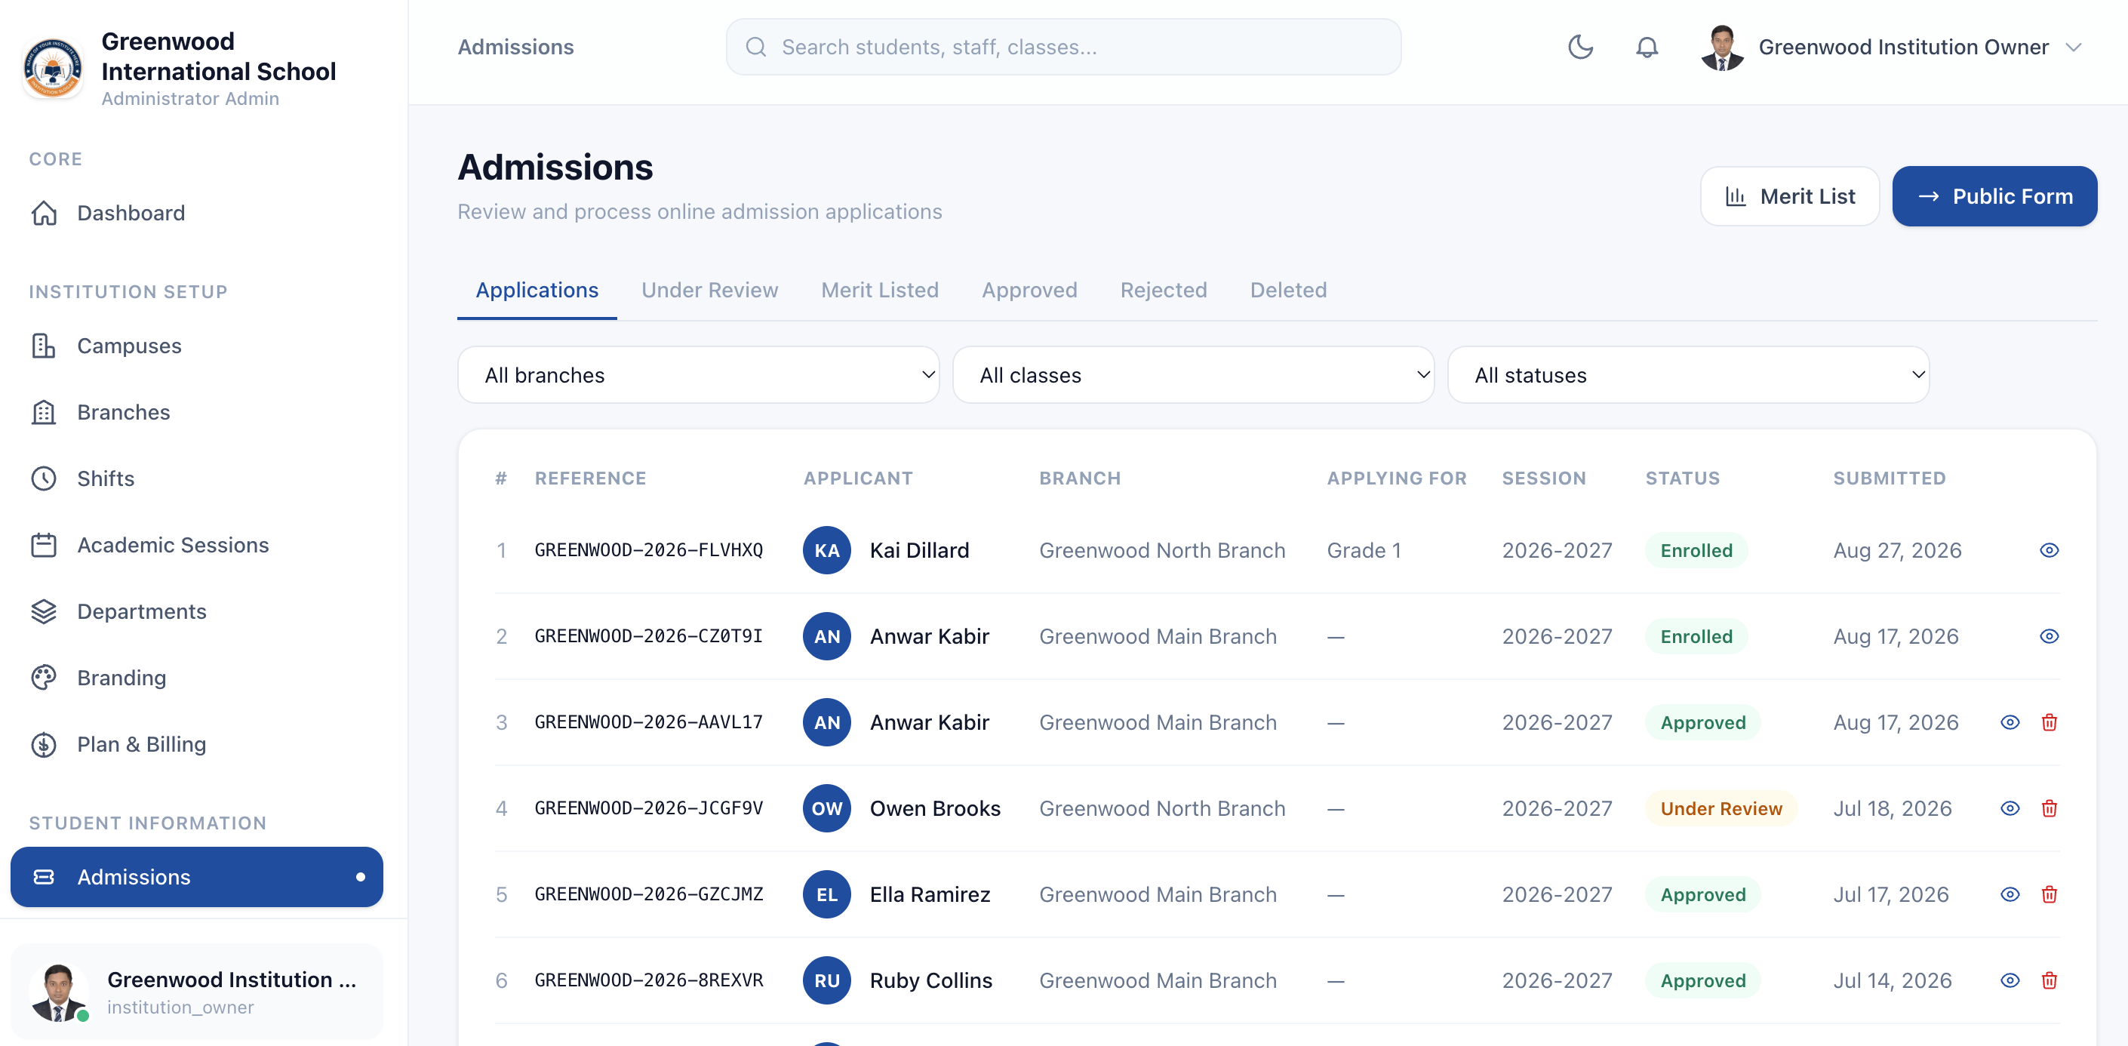Open the Public Form button
This screenshot has width=2128, height=1046.
pos(1994,197)
